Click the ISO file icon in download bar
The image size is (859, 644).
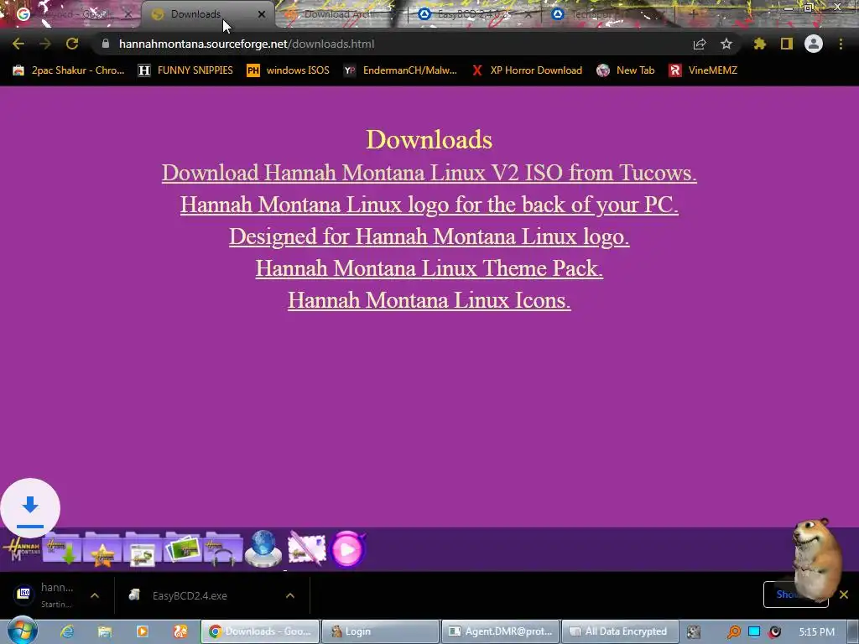(x=23, y=593)
